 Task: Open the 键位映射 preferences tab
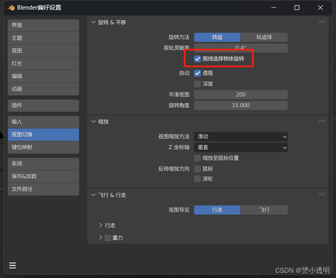click(x=43, y=147)
